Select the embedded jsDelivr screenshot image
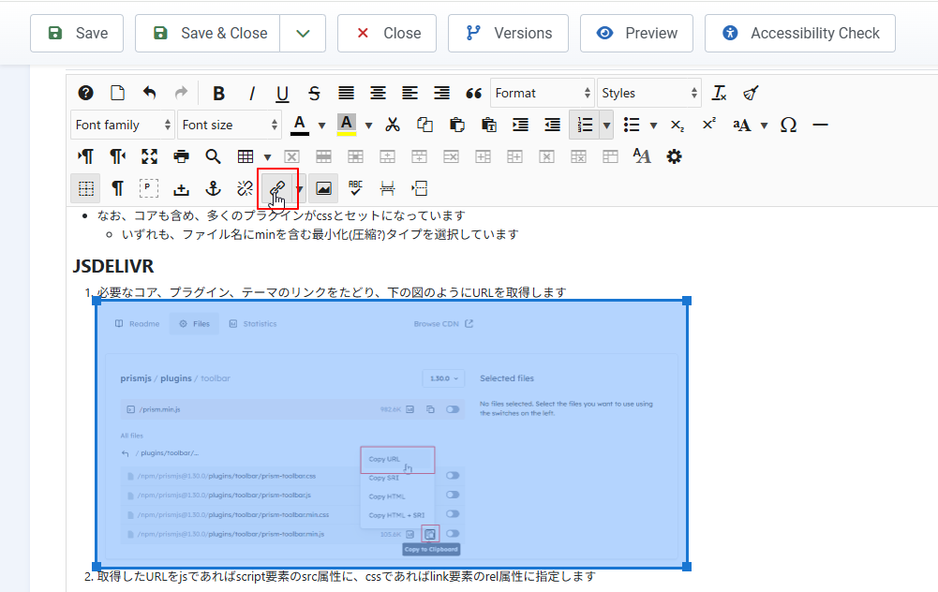 point(391,433)
